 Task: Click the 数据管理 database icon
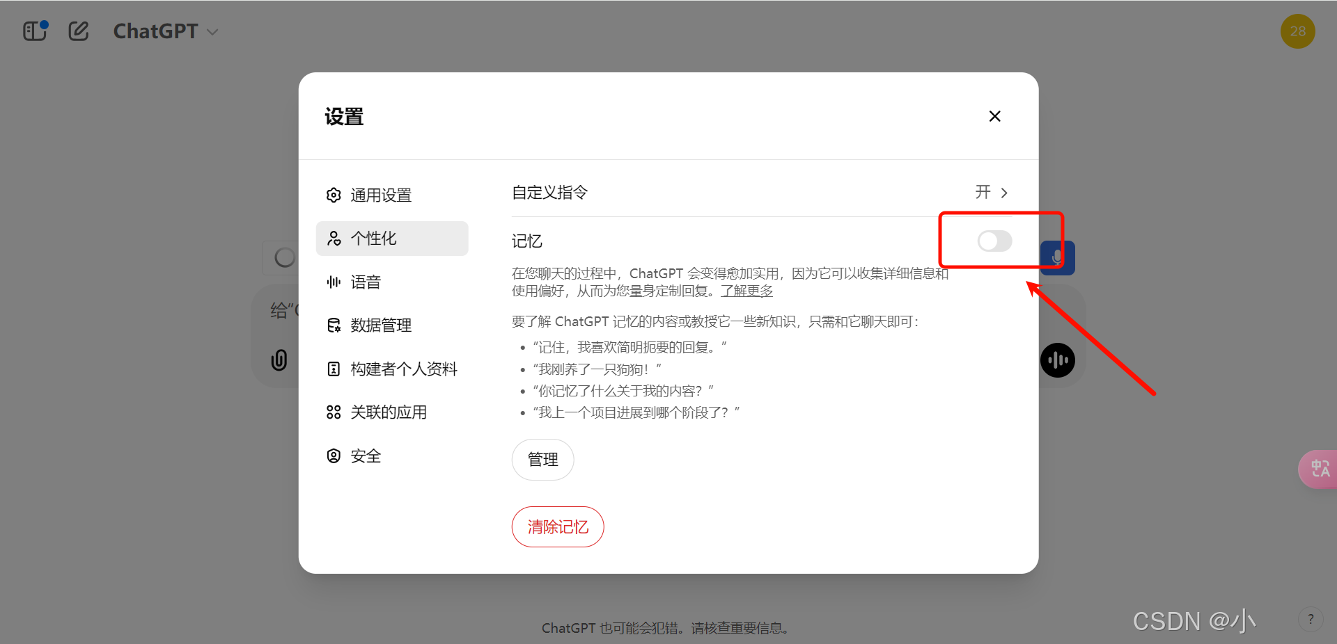[334, 325]
